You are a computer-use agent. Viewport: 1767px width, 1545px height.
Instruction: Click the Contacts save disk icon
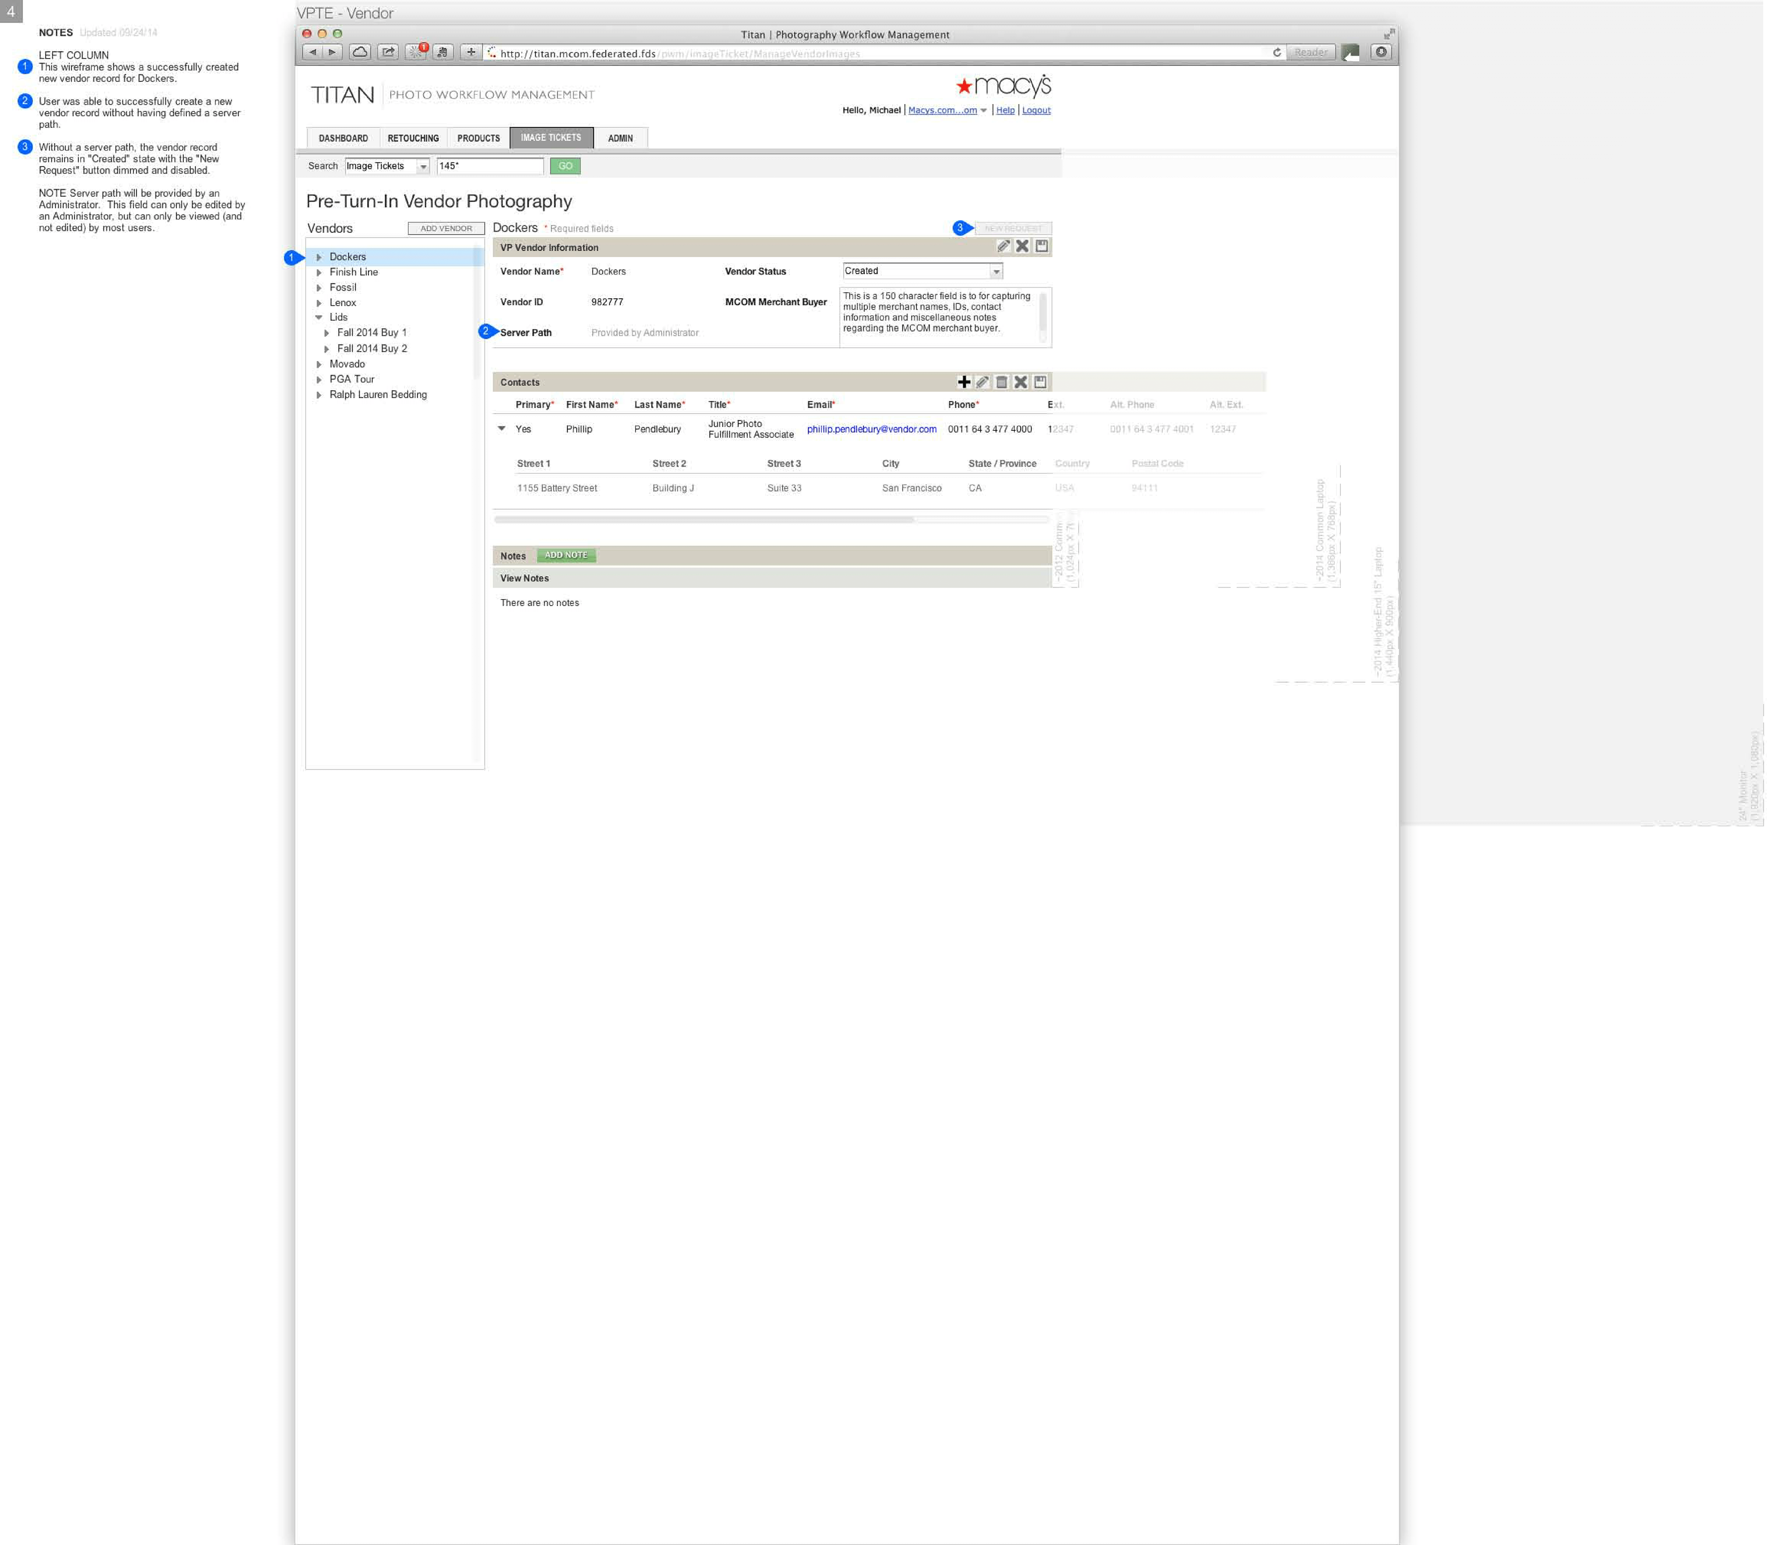pos(1041,382)
